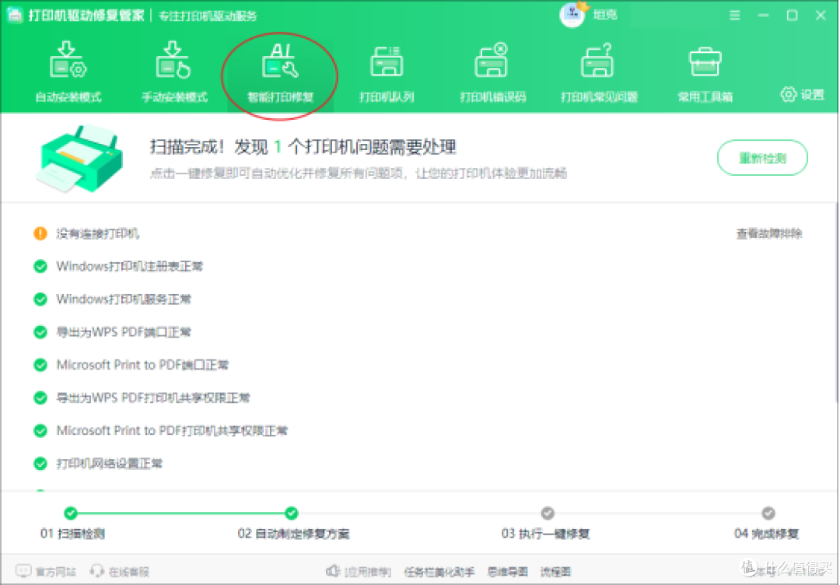
Task: Open the hamburger main menu icon
Action: 735,15
